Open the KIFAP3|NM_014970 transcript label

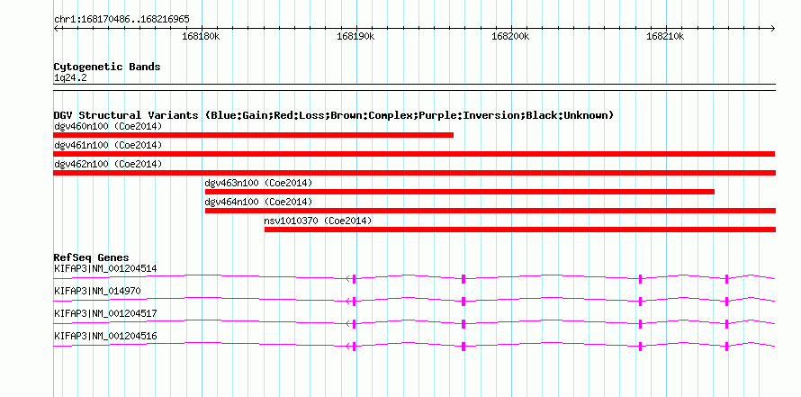click(97, 292)
